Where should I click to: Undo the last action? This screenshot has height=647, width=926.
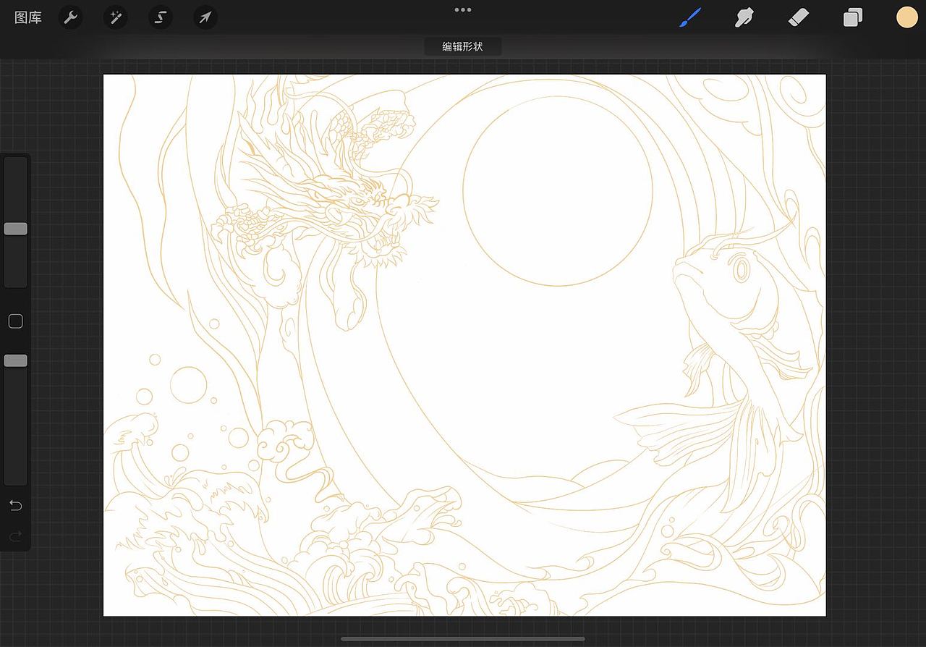tap(16, 505)
